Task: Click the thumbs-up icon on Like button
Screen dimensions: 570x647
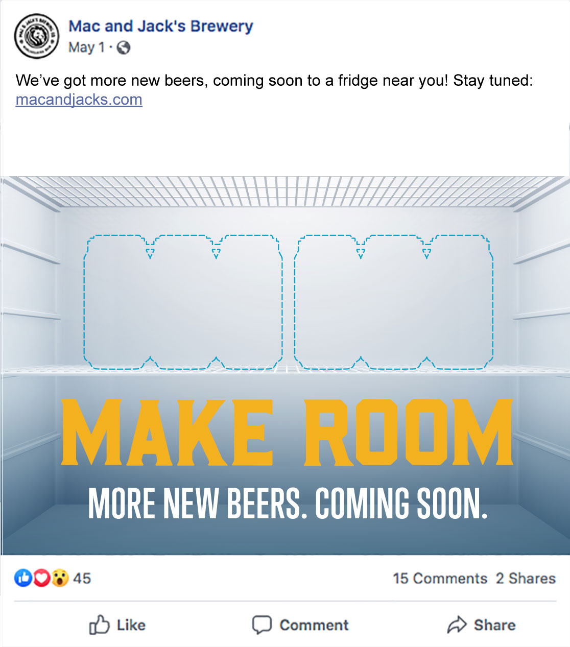Action: click(99, 625)
